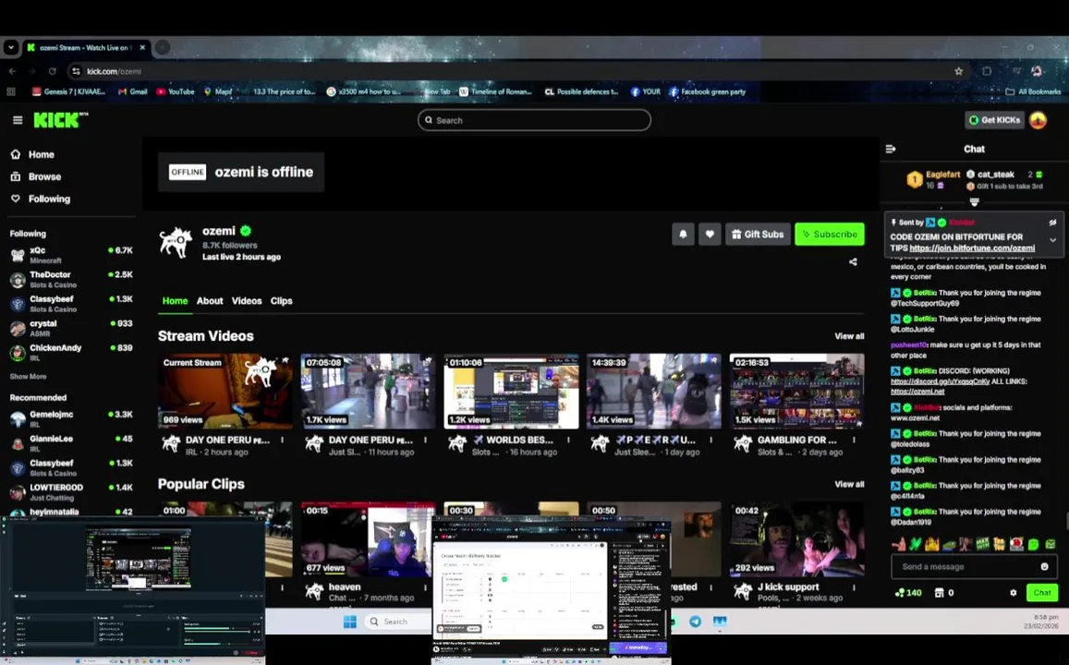Expand Show More in Following list

click(28, 376)
